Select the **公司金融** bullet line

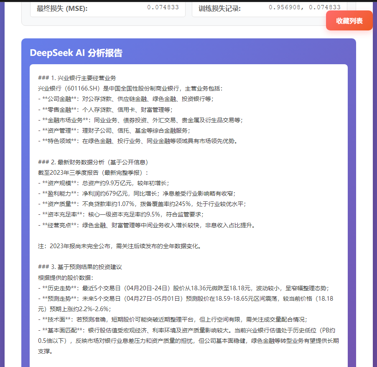(126, 99)
